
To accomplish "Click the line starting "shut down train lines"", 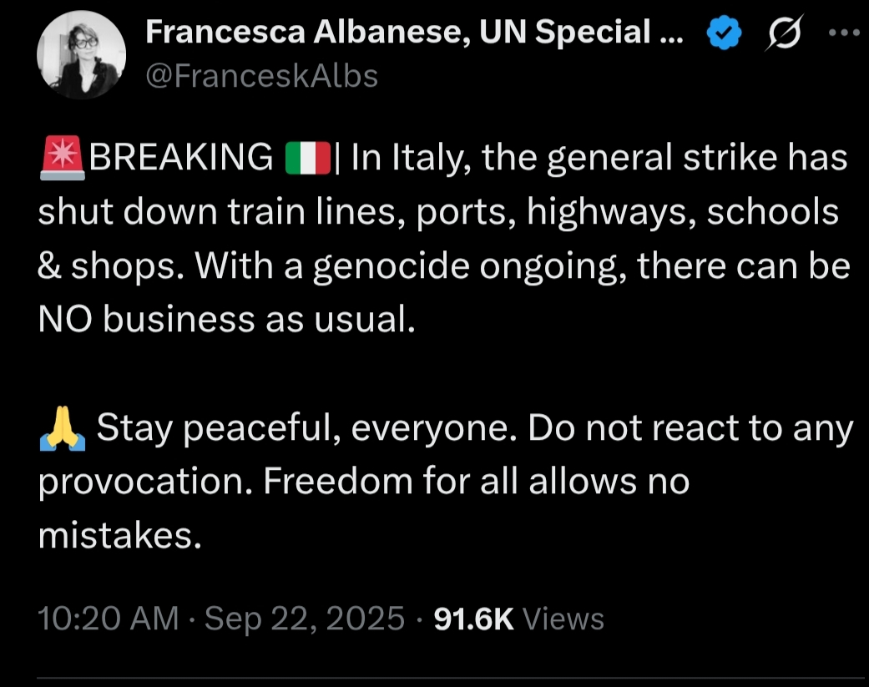I will click(x=437, y=212).
